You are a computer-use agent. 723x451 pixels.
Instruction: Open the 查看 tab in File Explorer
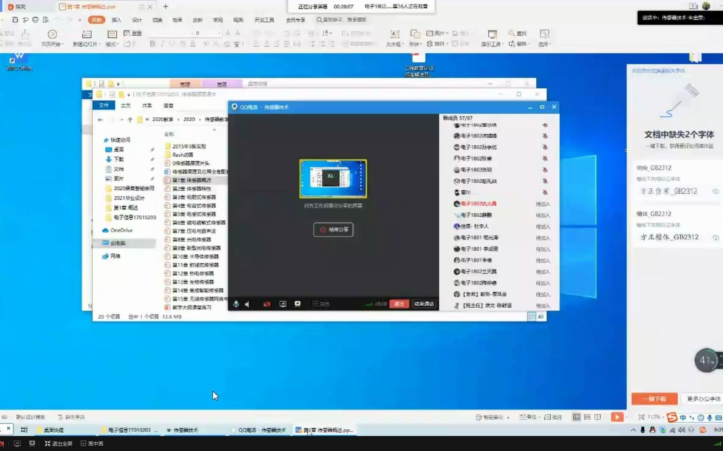[168, 106]
